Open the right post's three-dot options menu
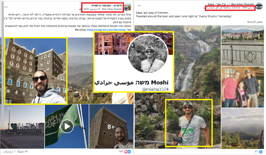Image resolution: width=266 pixels, height=155 pixels. (139, 6)
